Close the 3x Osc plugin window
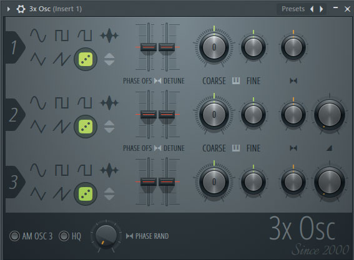The image size is (354, 260). pos(347,9)
